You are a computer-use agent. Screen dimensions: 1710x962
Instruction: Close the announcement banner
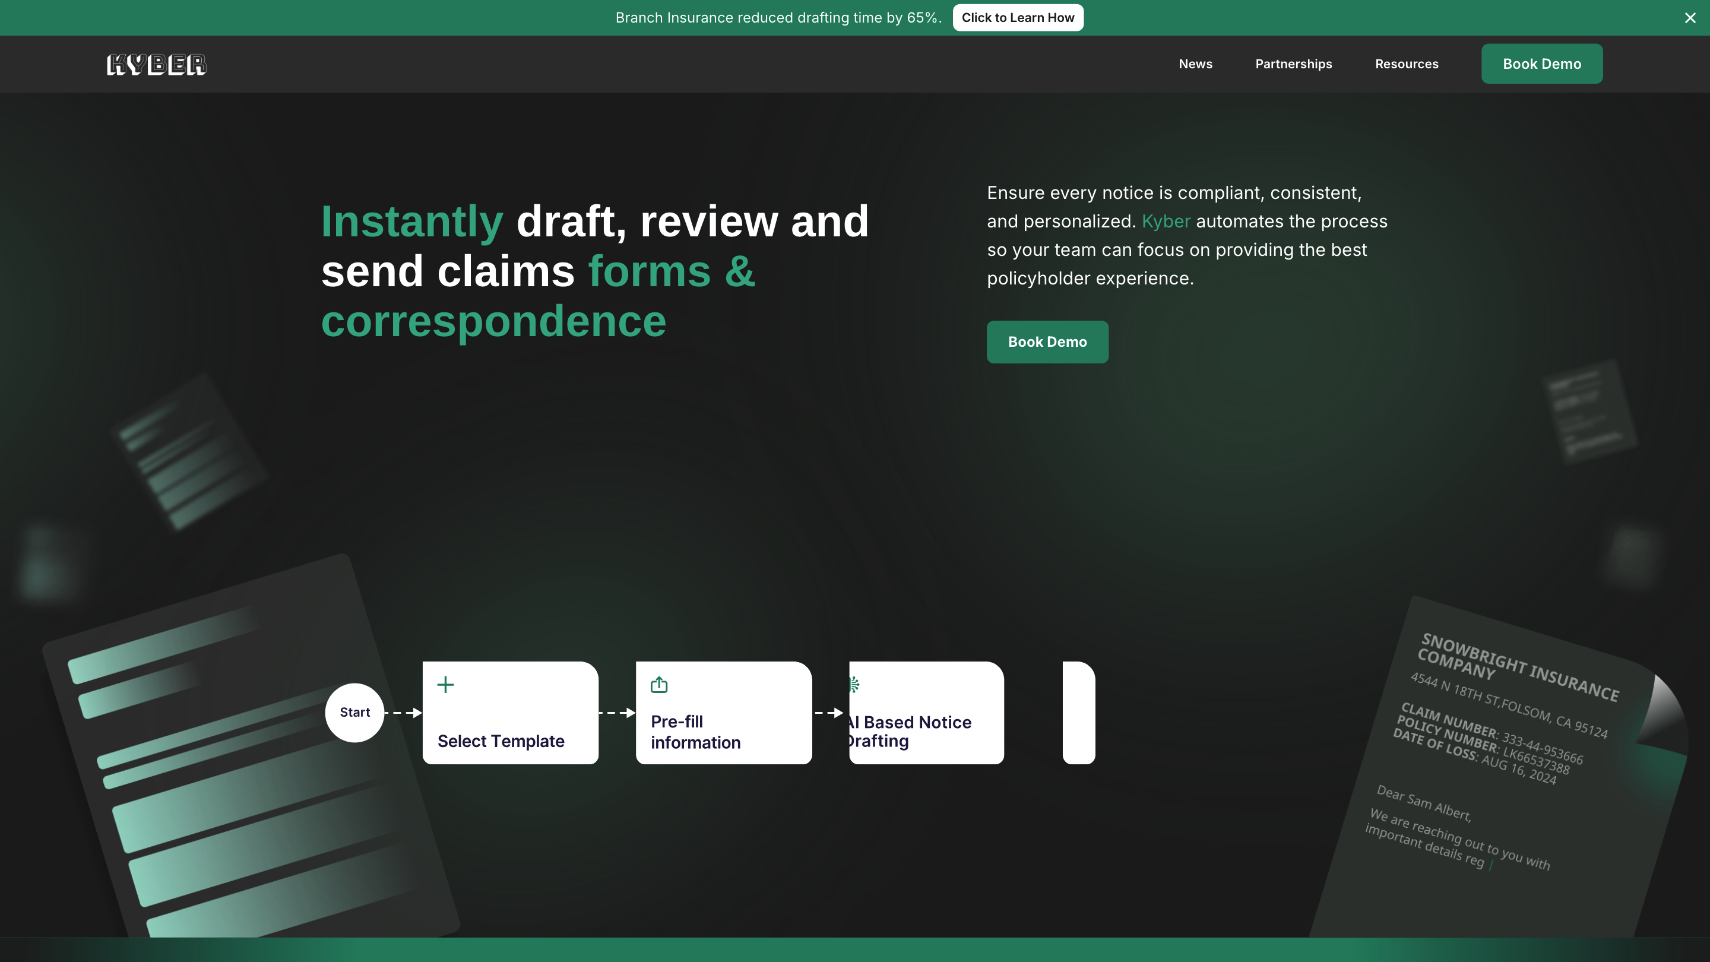pos(1690,18)
